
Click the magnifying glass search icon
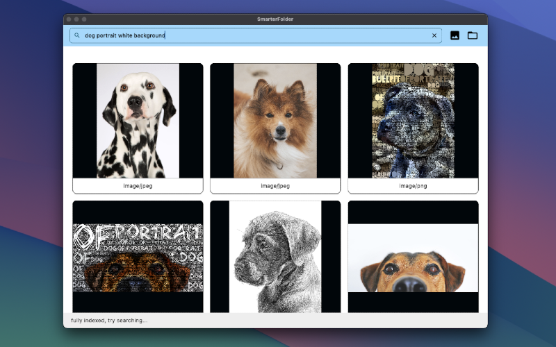click(77, 35)
